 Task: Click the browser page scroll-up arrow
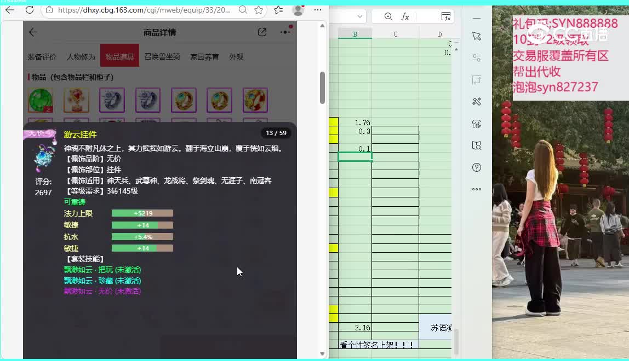click(322, 26)
